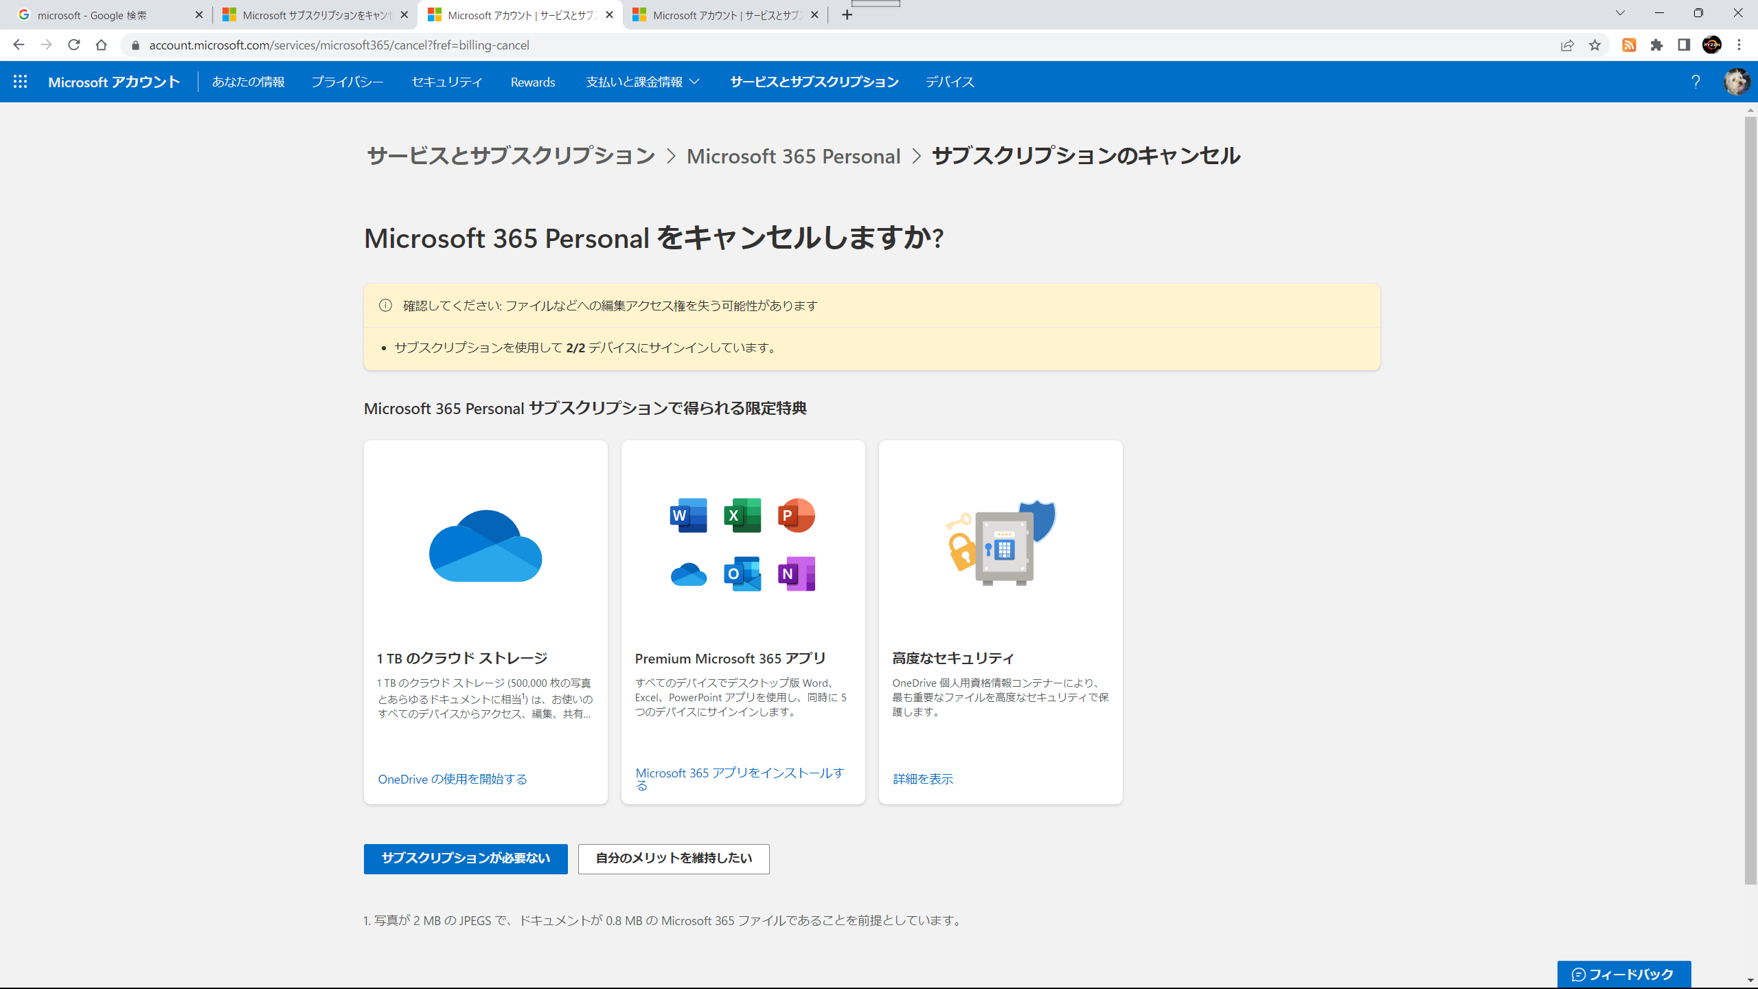Close the Google search tab
Image resolution: width=1758 pixels, height=989 pixels.
(198, 14)
